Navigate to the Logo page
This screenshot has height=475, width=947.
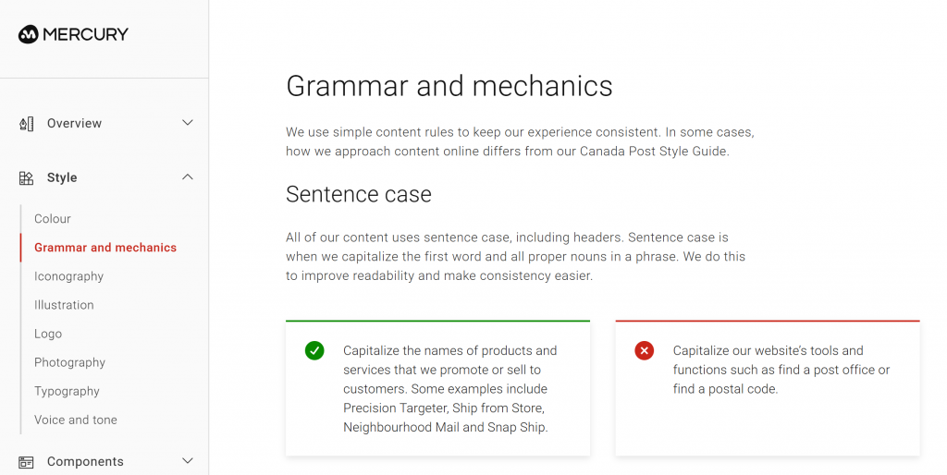click(x=48, y=334)
